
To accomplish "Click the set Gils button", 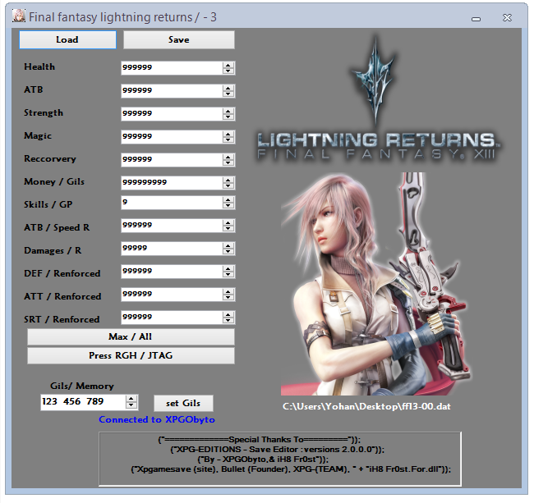I will (183, 403).
